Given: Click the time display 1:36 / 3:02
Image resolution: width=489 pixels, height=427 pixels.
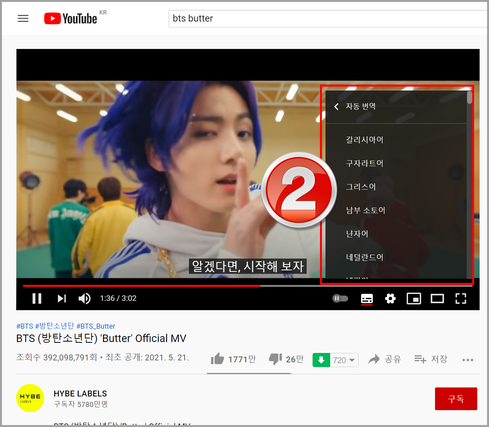Looking at the screenshot, I should [118, 299].
